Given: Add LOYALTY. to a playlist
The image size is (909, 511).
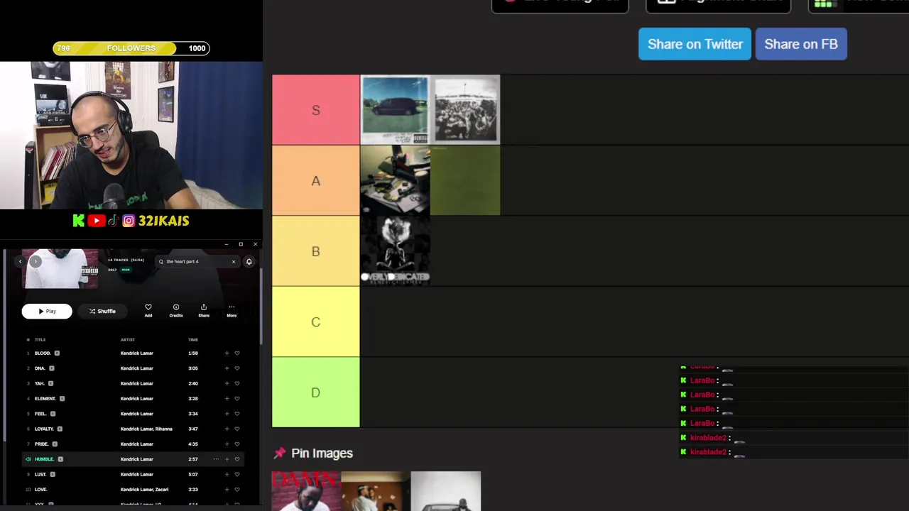Looking at the screenshot, I should (227, 429).
